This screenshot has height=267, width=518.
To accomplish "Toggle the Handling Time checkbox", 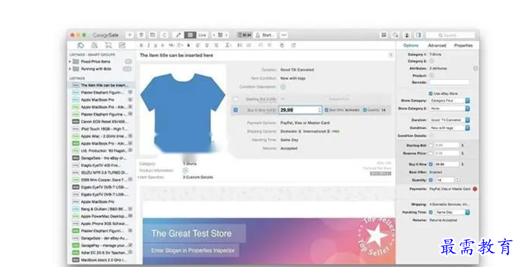I will 431,212.
